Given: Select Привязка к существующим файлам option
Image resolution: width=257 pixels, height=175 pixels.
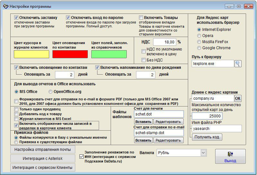Looking at the screenshot, I should tap(16, 142).
